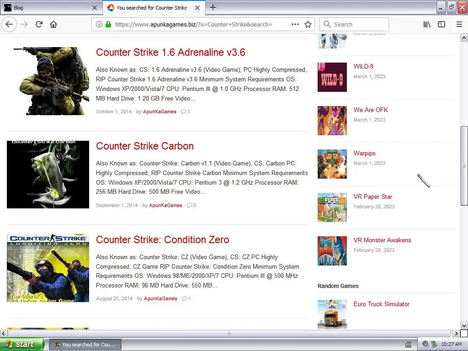Toggle the browser sidebar view
Image resolution: width=468 pixels, height=351 pixels.
pyautogui.click(x=441, y=25)
